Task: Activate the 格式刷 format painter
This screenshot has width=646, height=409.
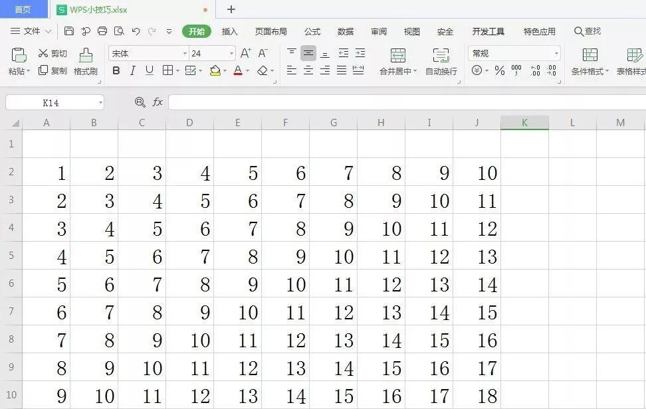Action: [x=86, y=61]
